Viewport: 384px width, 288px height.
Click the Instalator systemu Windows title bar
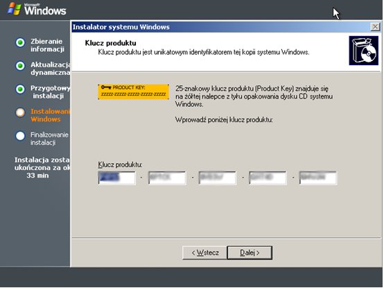point(220,26)
